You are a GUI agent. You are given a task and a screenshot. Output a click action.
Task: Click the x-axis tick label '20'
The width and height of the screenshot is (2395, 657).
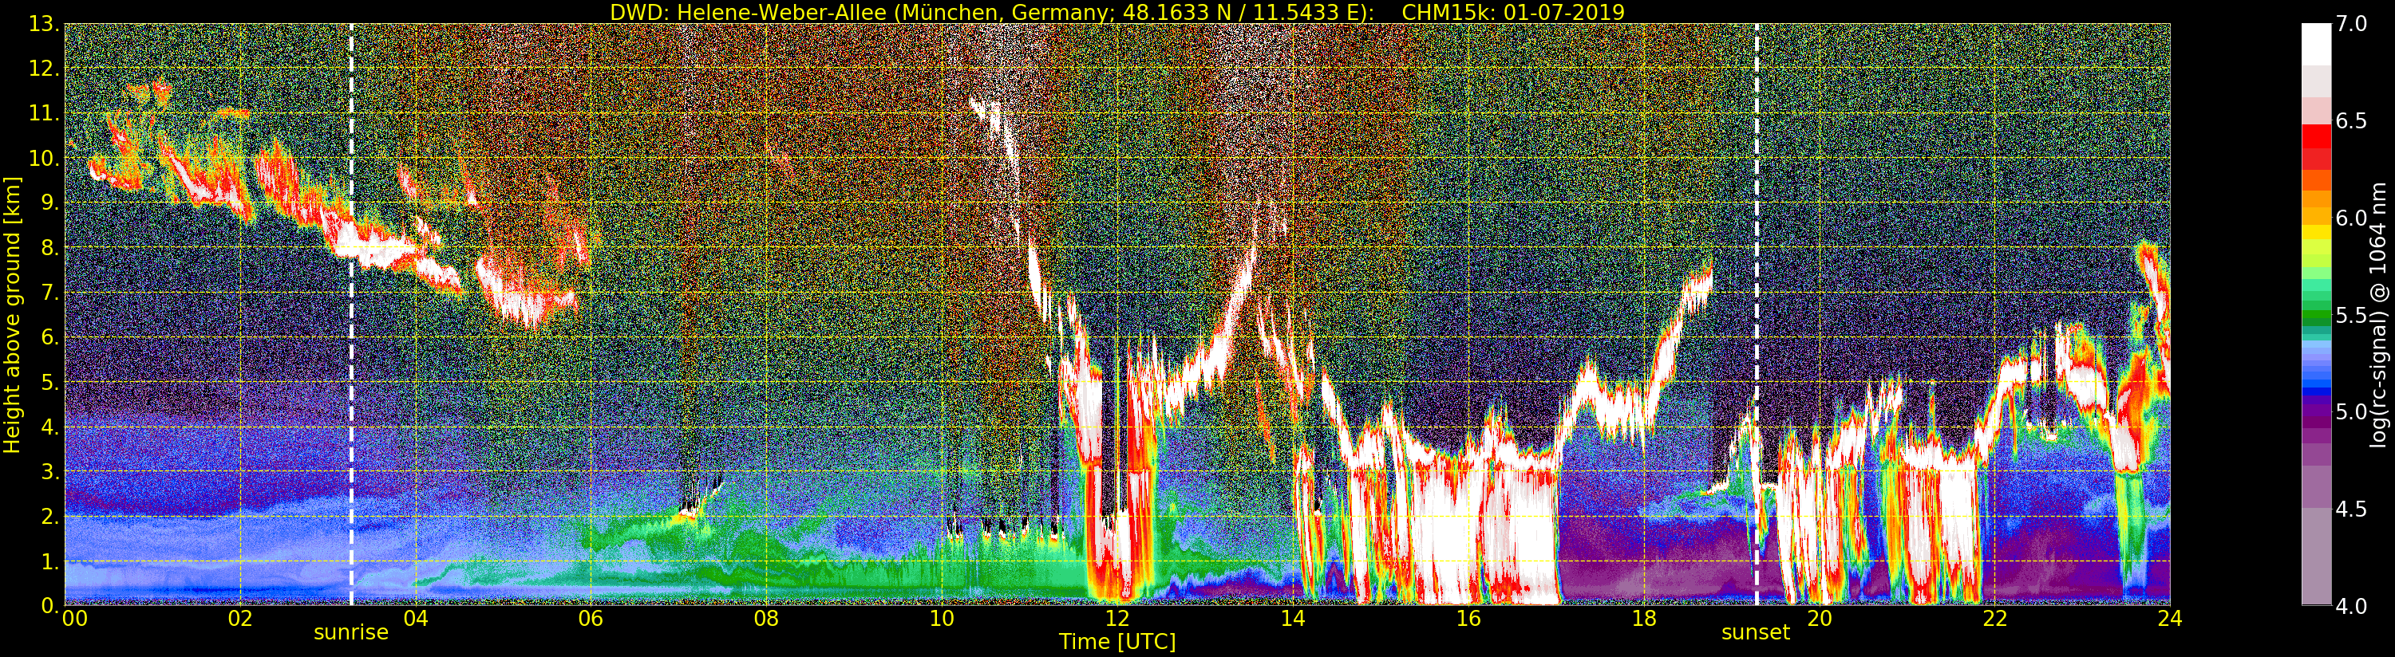pyautogui.click(x=1820, y=618)
